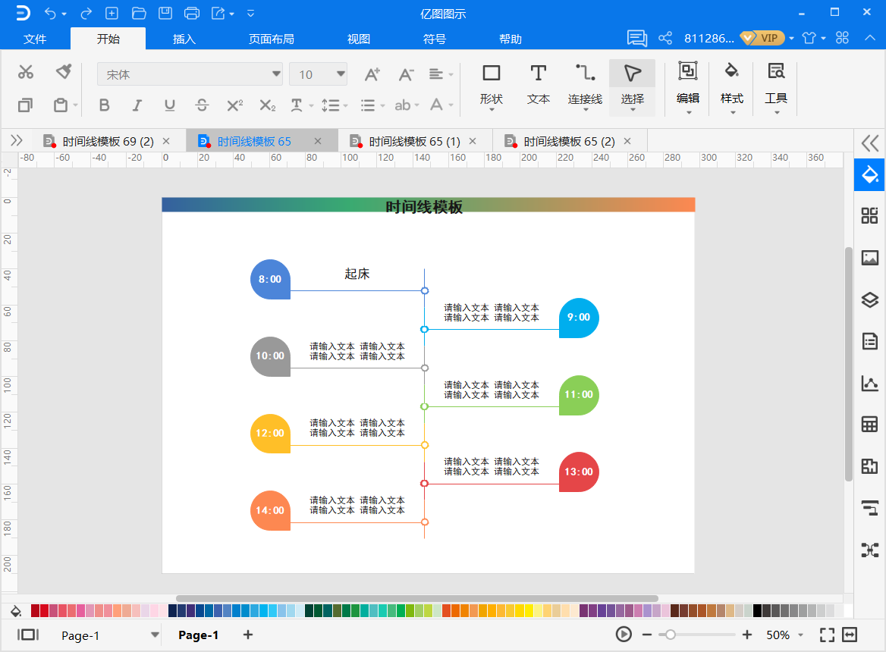Click the 形状 shape tool button
Viewport: 886px width, 652px height.
491,86
